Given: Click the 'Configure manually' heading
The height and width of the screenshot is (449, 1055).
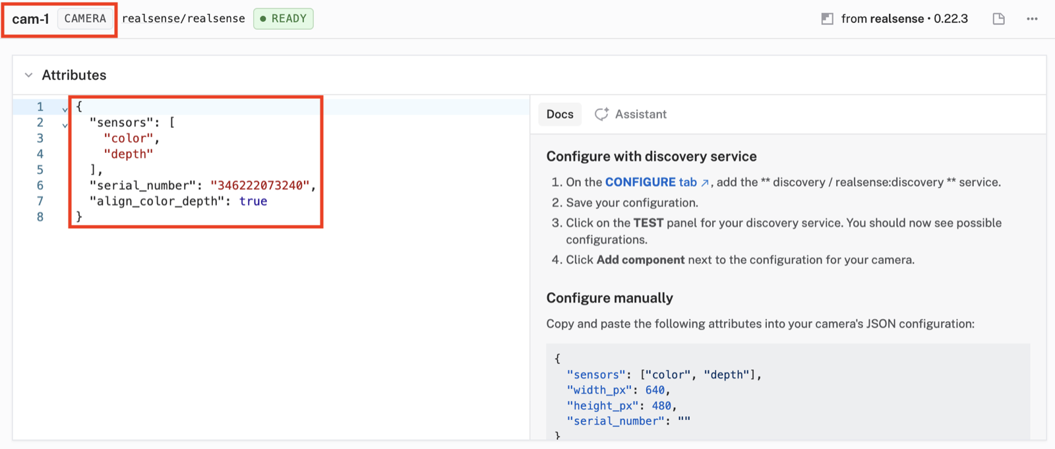Looking at the screenshot, I should point(609,298).
